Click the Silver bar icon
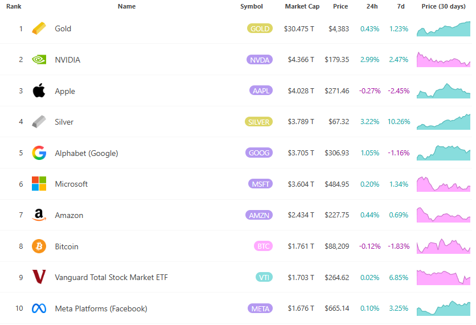 point(39,122)
